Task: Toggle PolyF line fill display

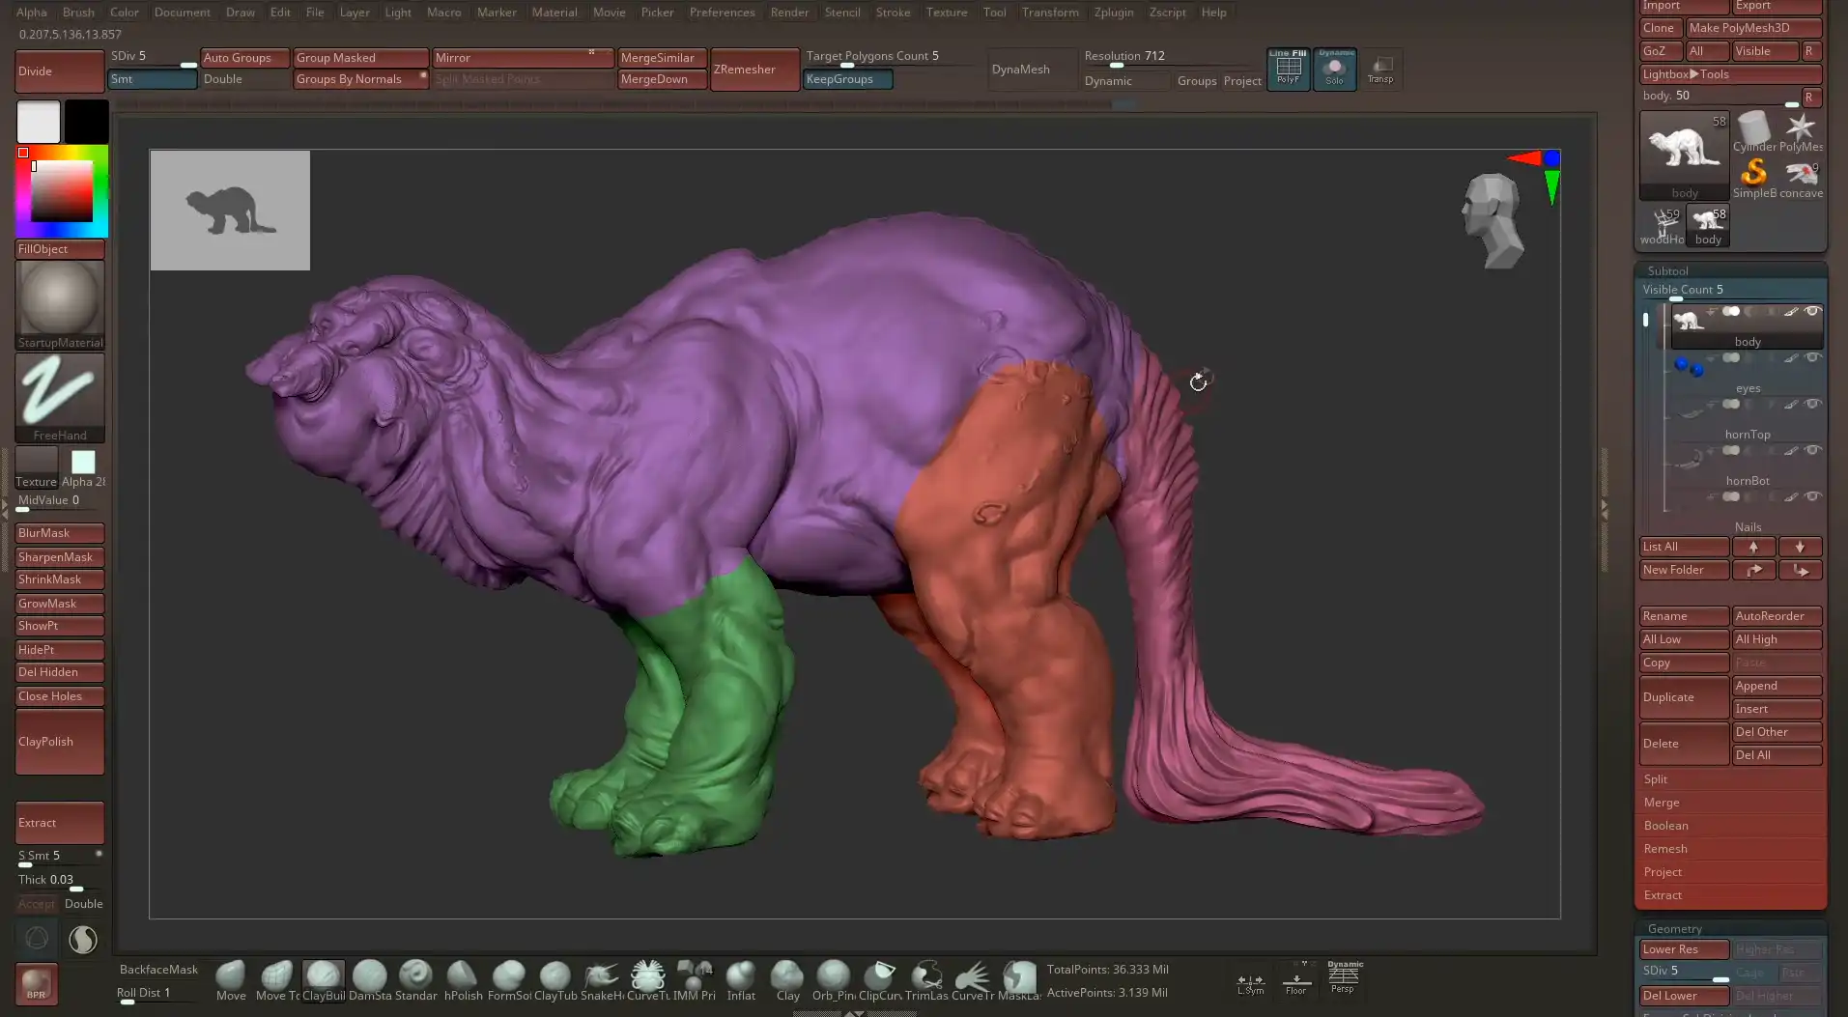Action: [x=1288, y=69]
